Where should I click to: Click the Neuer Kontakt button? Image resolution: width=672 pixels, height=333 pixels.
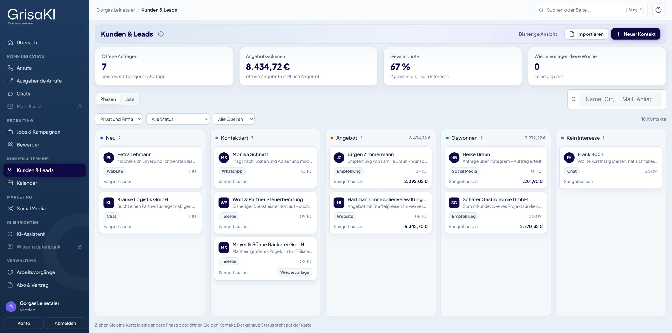click(636, 34)
